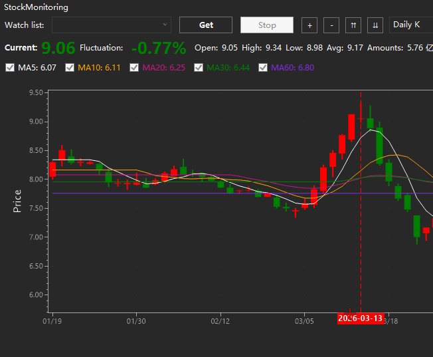Toggle the MA60 checkbox
The height and width of the screenshot is (357, 433).
[263, 67]
